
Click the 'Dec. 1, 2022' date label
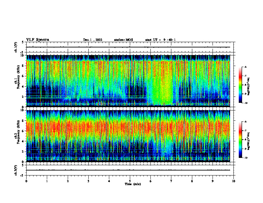click(93, 40)
